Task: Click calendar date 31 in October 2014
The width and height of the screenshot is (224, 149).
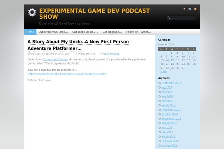Action: pyautogui.click(x=183, y=68)
